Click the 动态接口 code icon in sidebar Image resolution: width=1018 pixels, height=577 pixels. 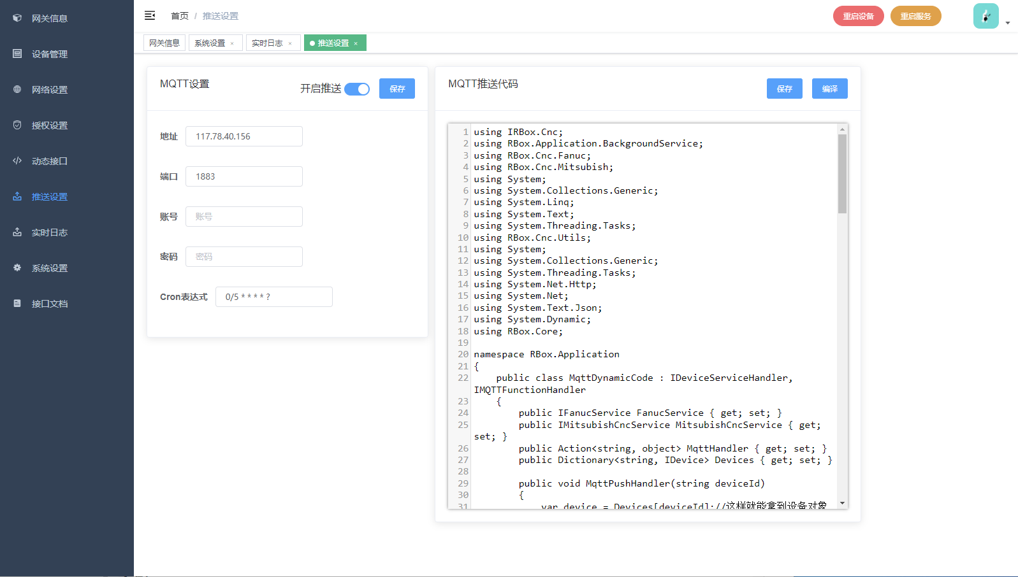[17, 161]
